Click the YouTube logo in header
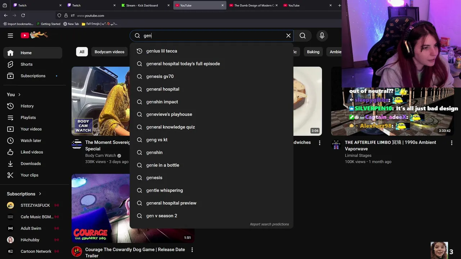Screen dimensions: 461x259 pyautogui.click(x=34, y=35)
